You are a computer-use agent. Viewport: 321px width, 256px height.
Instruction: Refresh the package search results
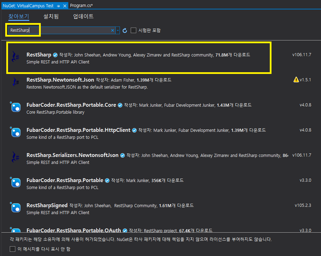pyautogui.click(x=125, y=30)
